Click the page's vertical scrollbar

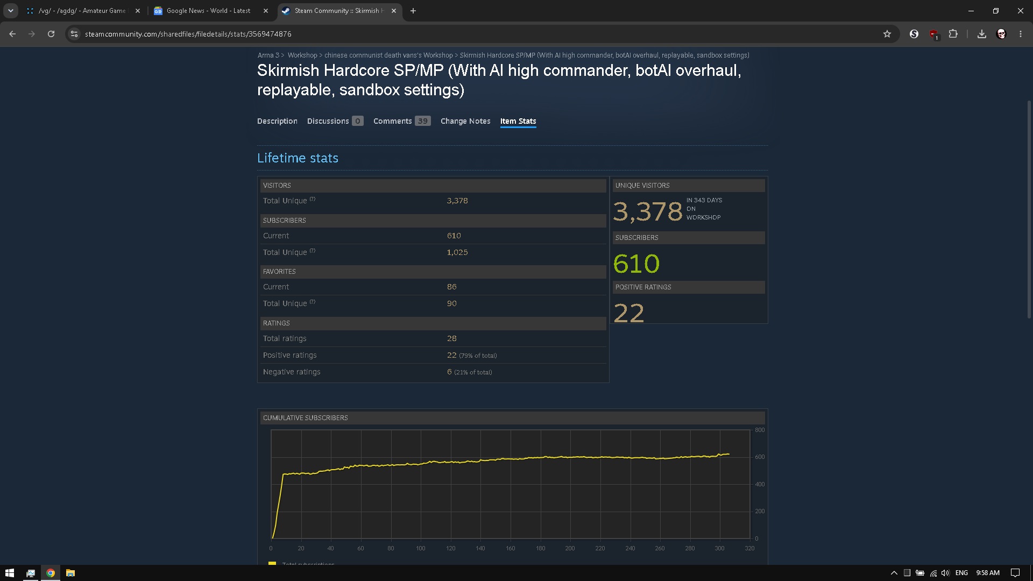coord(1029,210)
